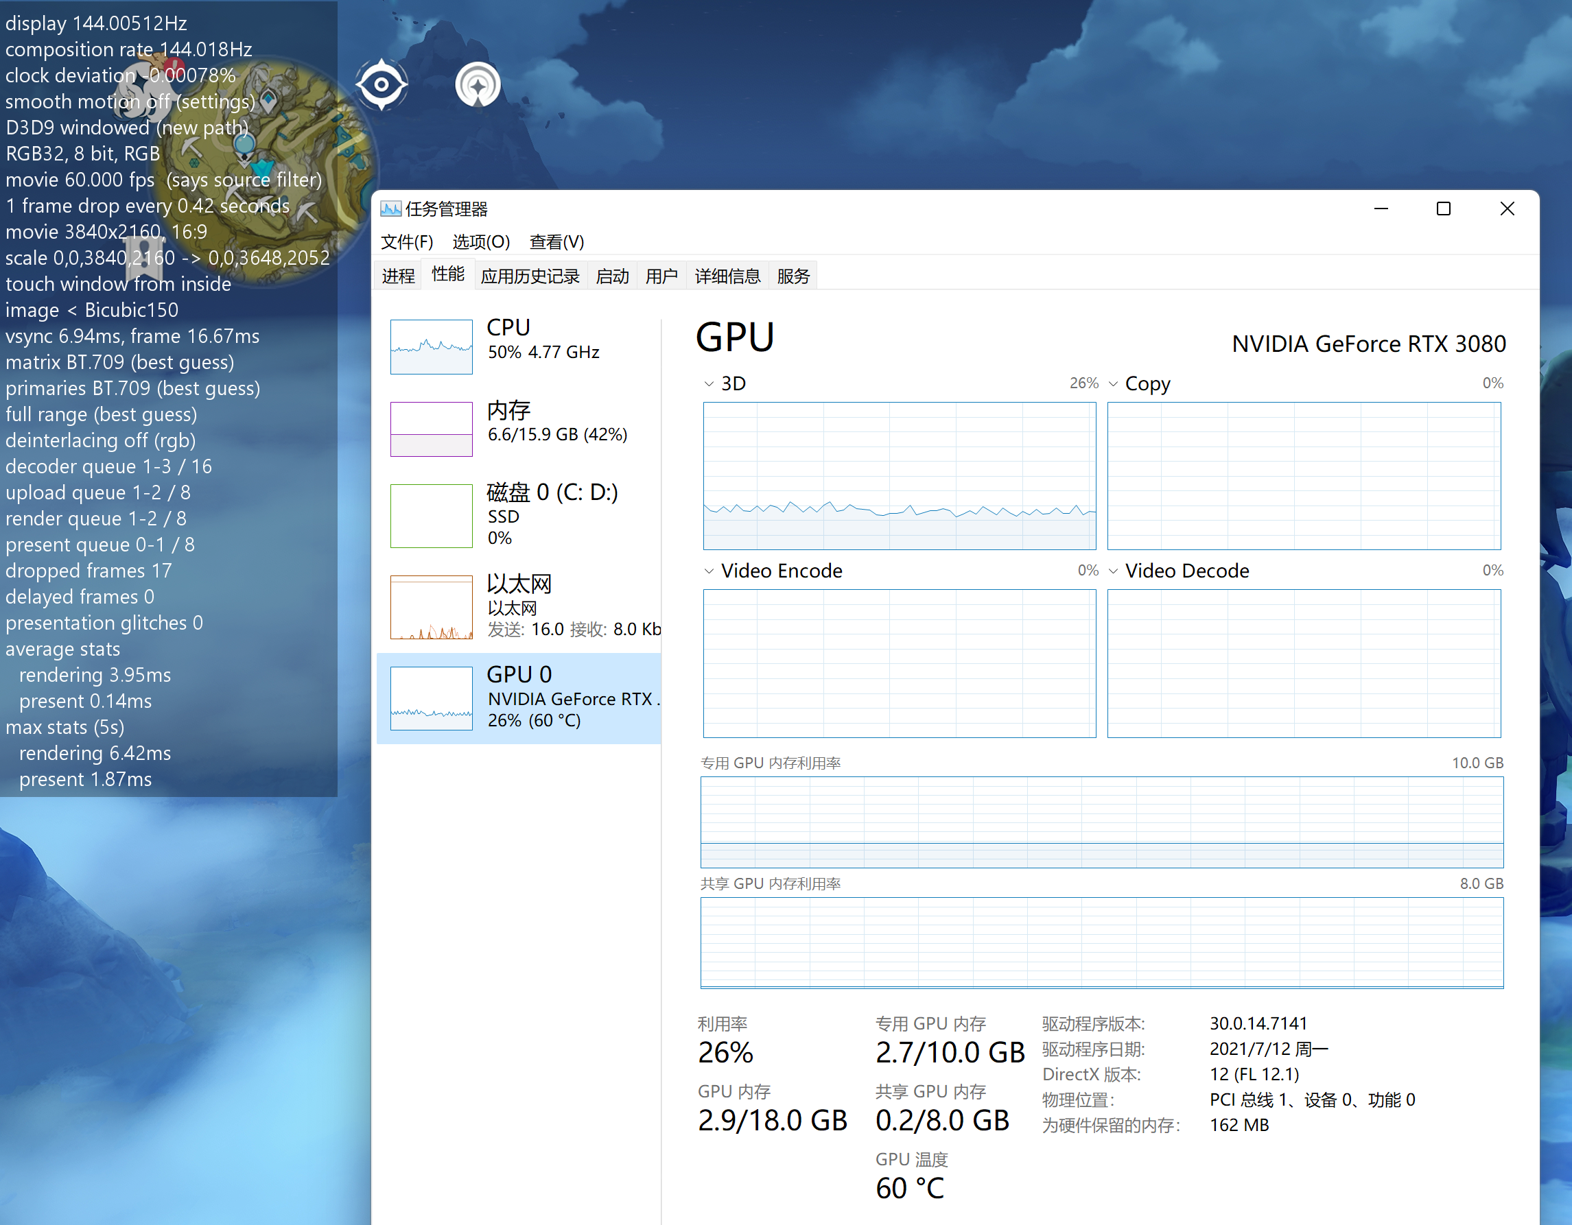Click the PCI 总线 1 location text
Viewport: 1572px width, 1225px height.
(1312, 1100)
